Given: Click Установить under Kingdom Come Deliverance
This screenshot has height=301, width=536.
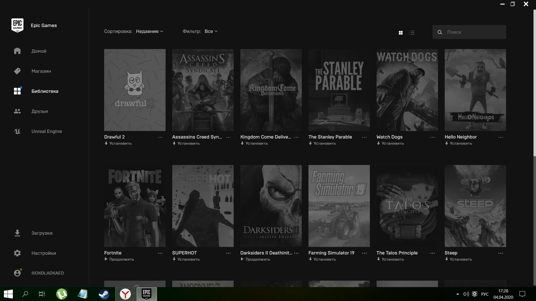Looking at the screenshot, I should click(x=254, y=143).
